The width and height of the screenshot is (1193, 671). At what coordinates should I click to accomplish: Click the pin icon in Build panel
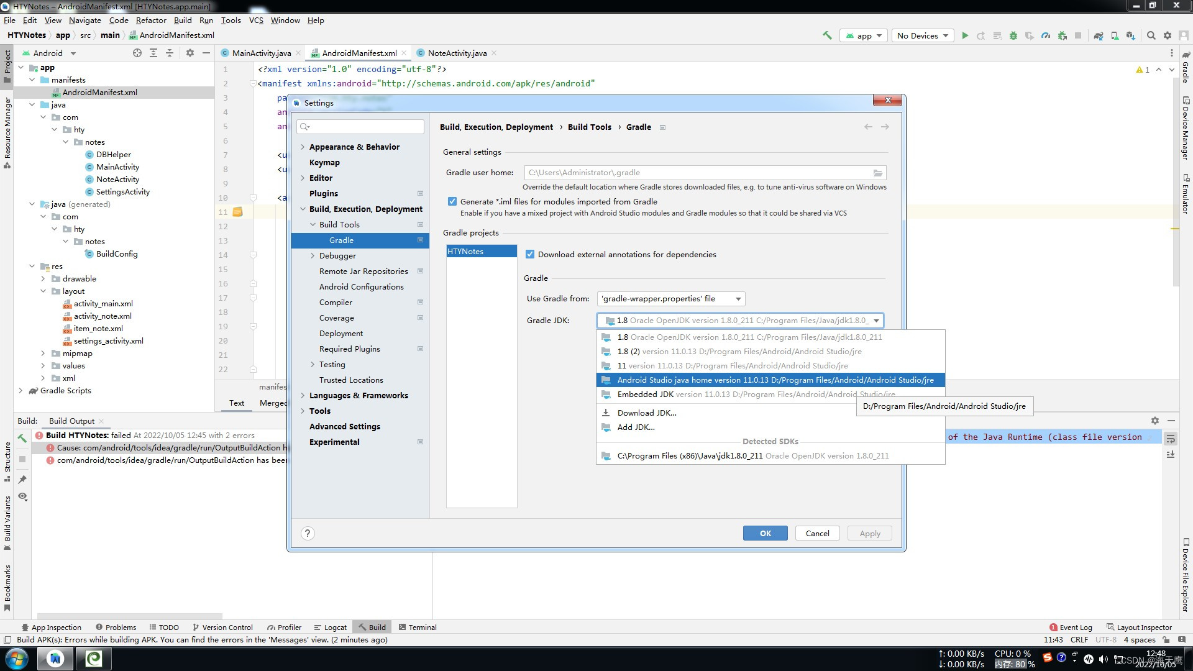(x=22, y=479)
